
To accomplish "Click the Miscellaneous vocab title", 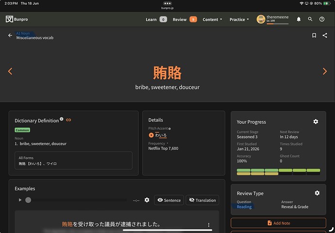I will click(x=35, y=37).
